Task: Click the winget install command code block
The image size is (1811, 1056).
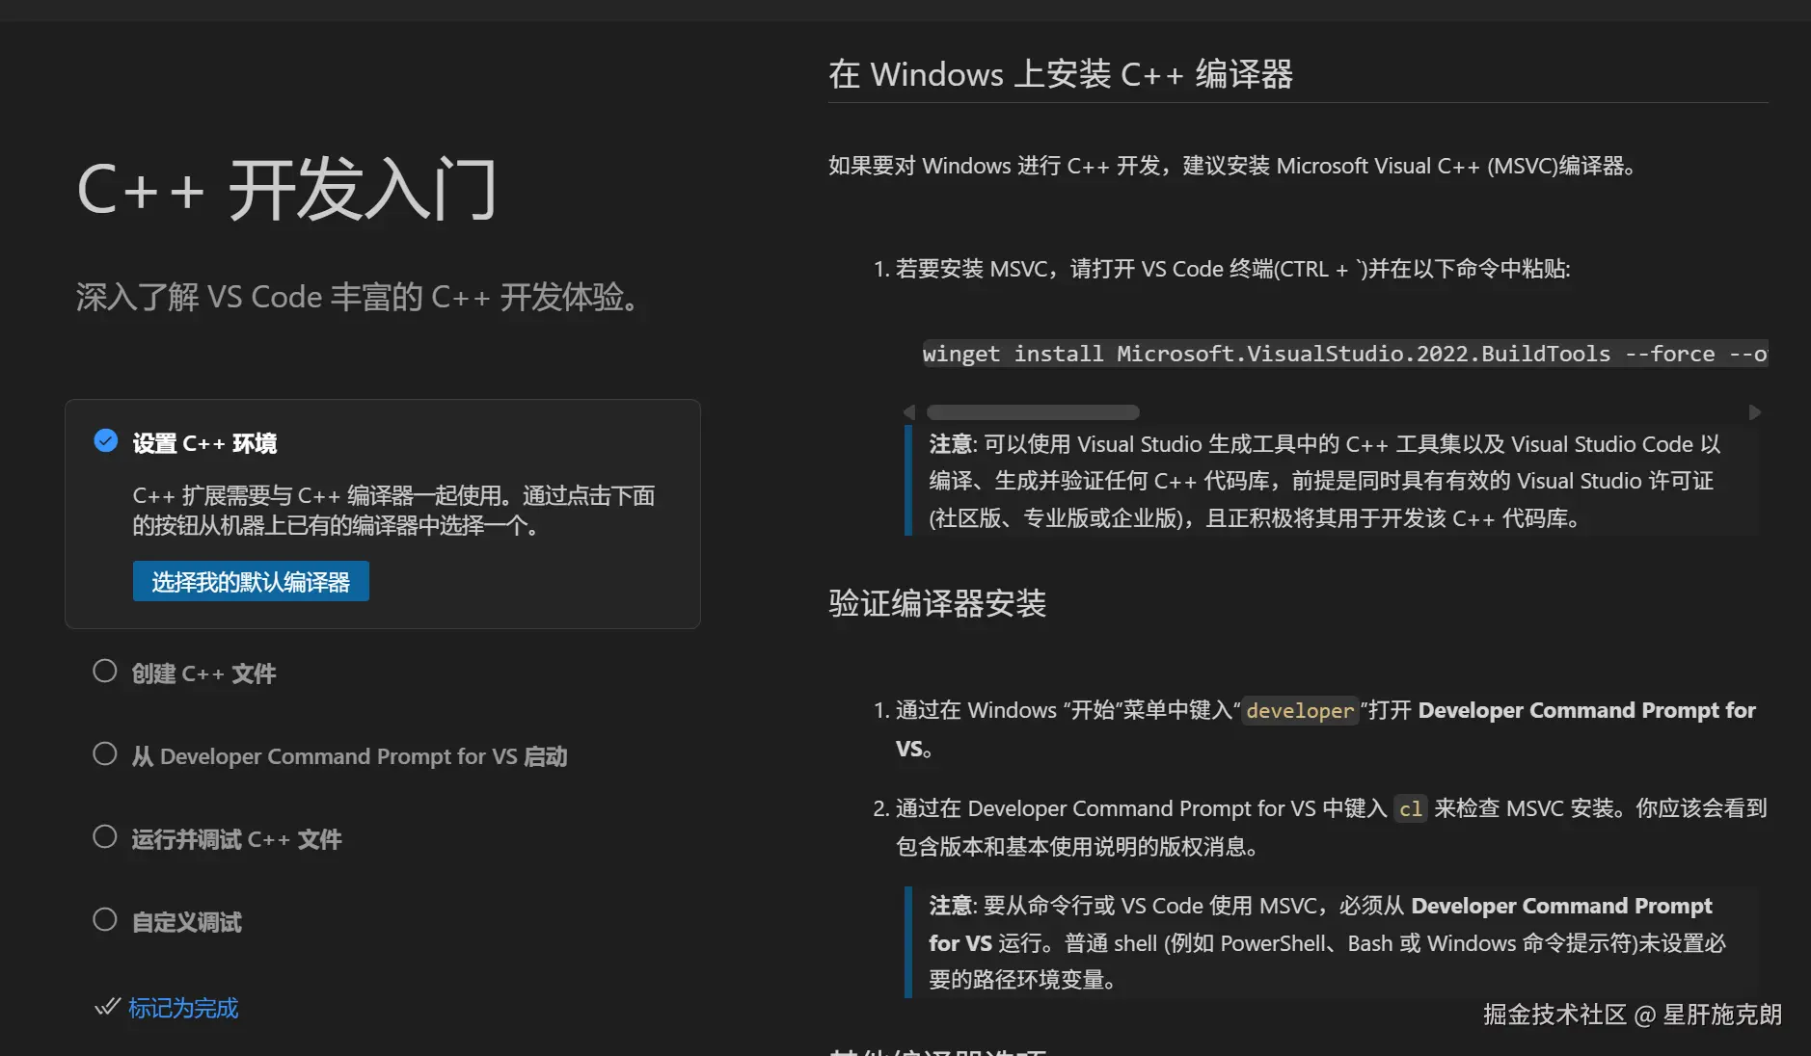Action: pos(1345,354)
